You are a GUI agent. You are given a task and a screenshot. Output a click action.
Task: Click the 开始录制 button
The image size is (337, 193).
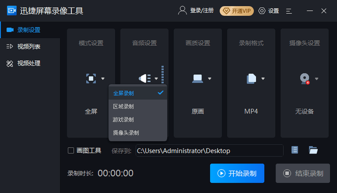coord(237,173)
